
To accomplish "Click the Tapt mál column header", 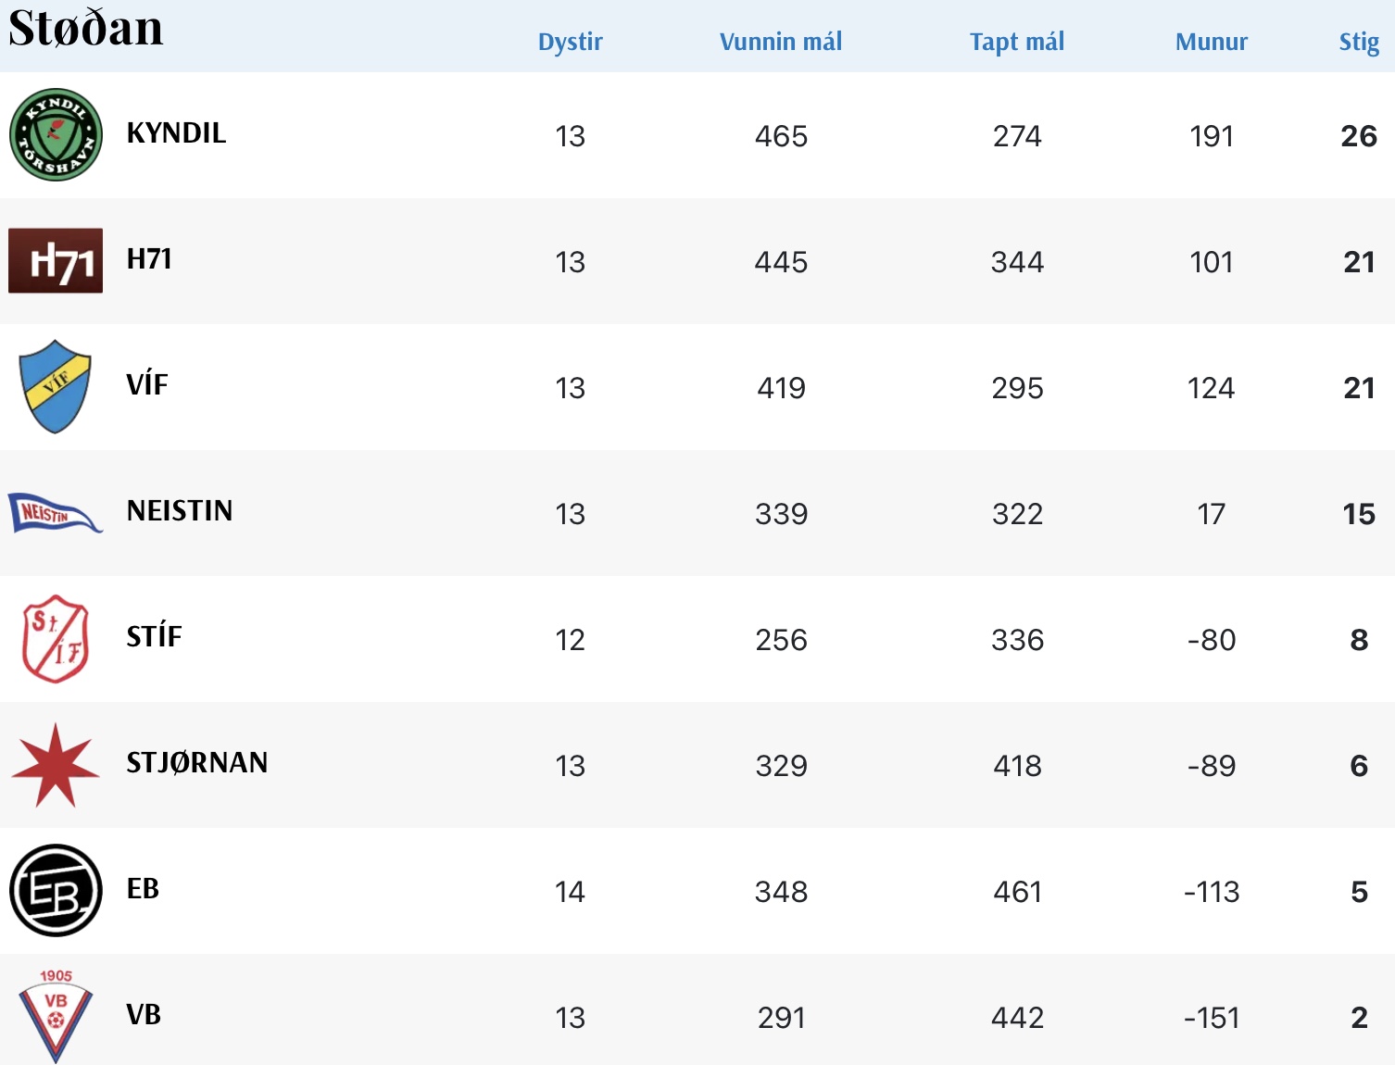I will [1017, 42].
